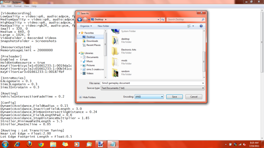264x148 pixels.
Task: Select Desktop in Favorites
Action: [x=91, y=37]
